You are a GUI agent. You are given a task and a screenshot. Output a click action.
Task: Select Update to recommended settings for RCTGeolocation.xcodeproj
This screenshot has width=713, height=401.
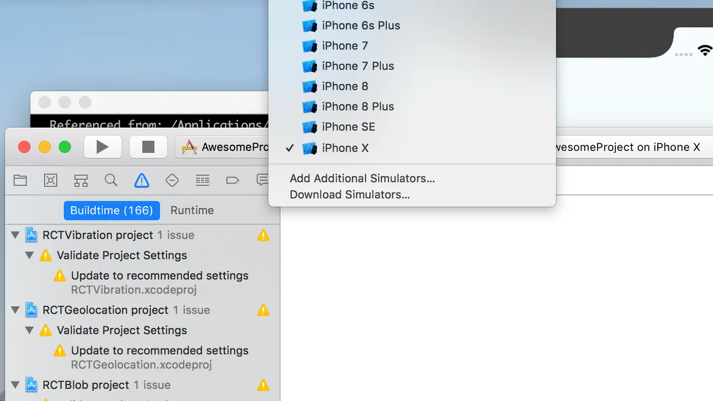(142, 357)
